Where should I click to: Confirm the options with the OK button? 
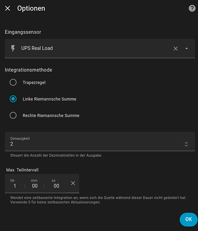(x=189, y=219)
